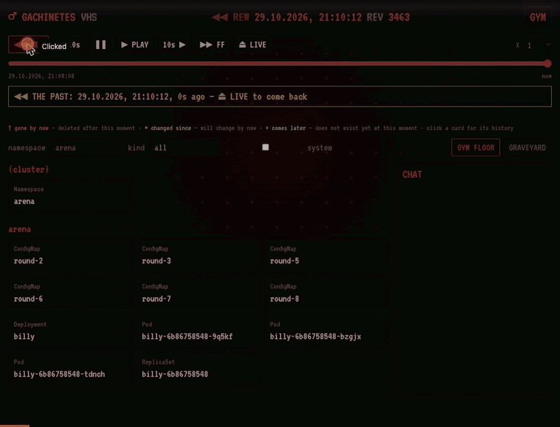Open the playback speed dropdown showing 1

coord(536,45)
